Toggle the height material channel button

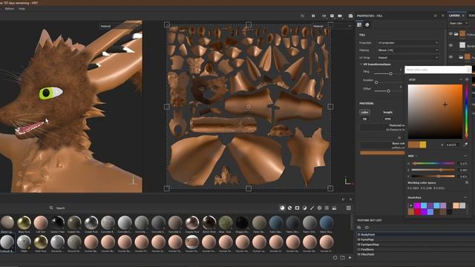pos(387,112)
